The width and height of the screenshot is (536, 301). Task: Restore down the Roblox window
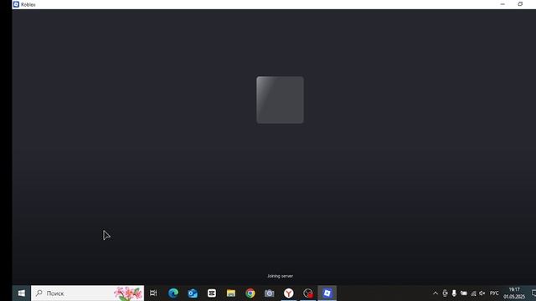click(520, 4)
